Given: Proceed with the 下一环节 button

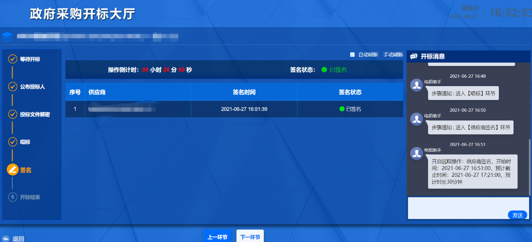Looking at the screenshot, I should [x=250, y=237].
